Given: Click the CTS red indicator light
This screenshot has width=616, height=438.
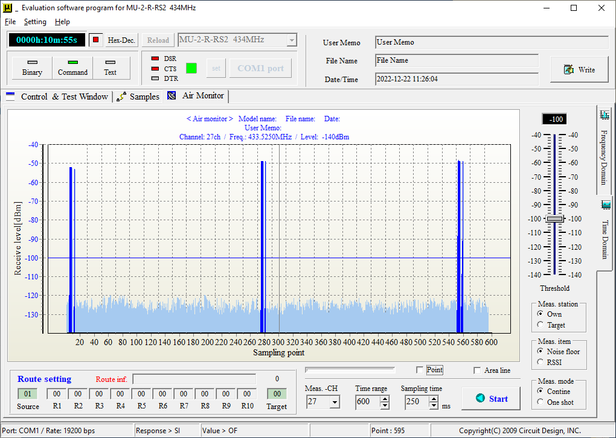Looking at the screenshot, I should pyautogui.click(x=155, y=69).
